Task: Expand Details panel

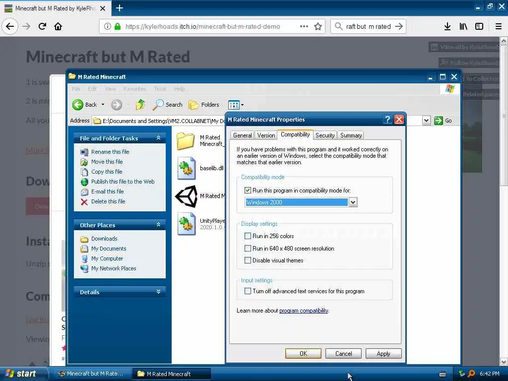Action: click(x=158, y=292)
